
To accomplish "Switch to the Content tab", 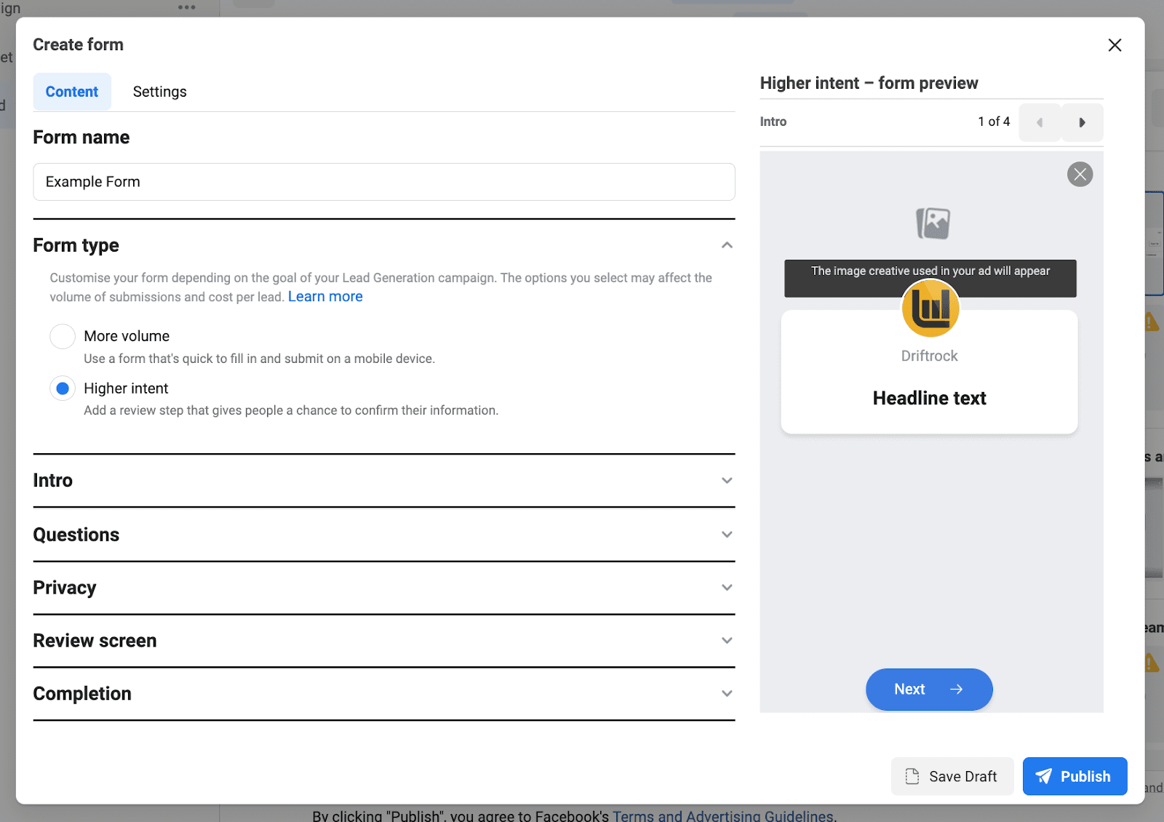I will point(72,92).
